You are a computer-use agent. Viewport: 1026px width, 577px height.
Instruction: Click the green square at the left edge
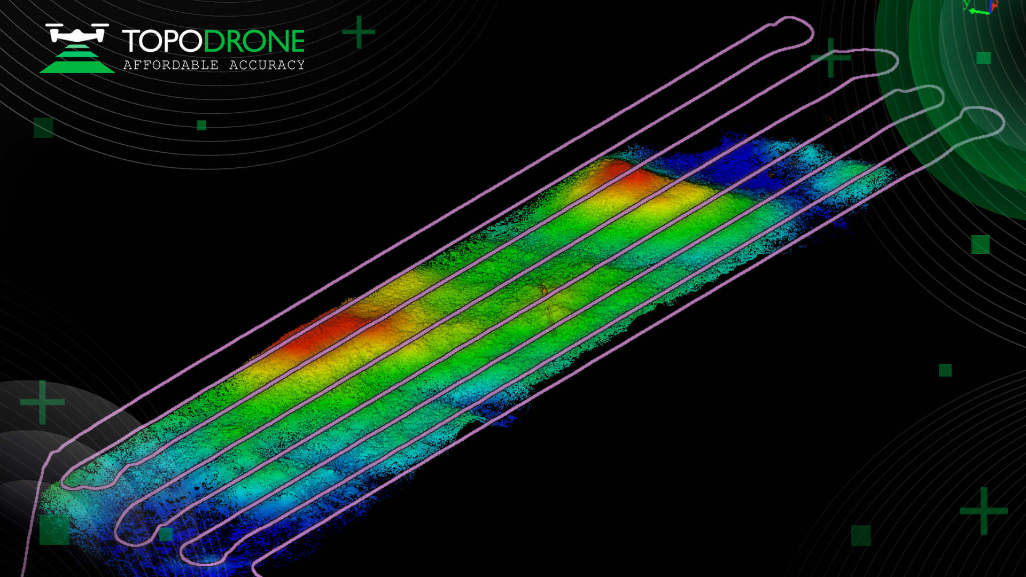point(43,128)
